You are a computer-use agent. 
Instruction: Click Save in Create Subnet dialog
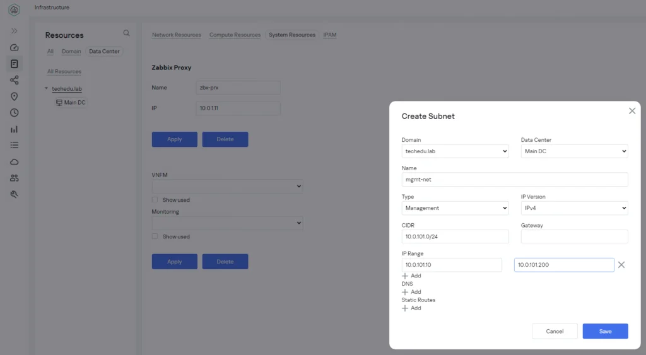coord(605,331)
